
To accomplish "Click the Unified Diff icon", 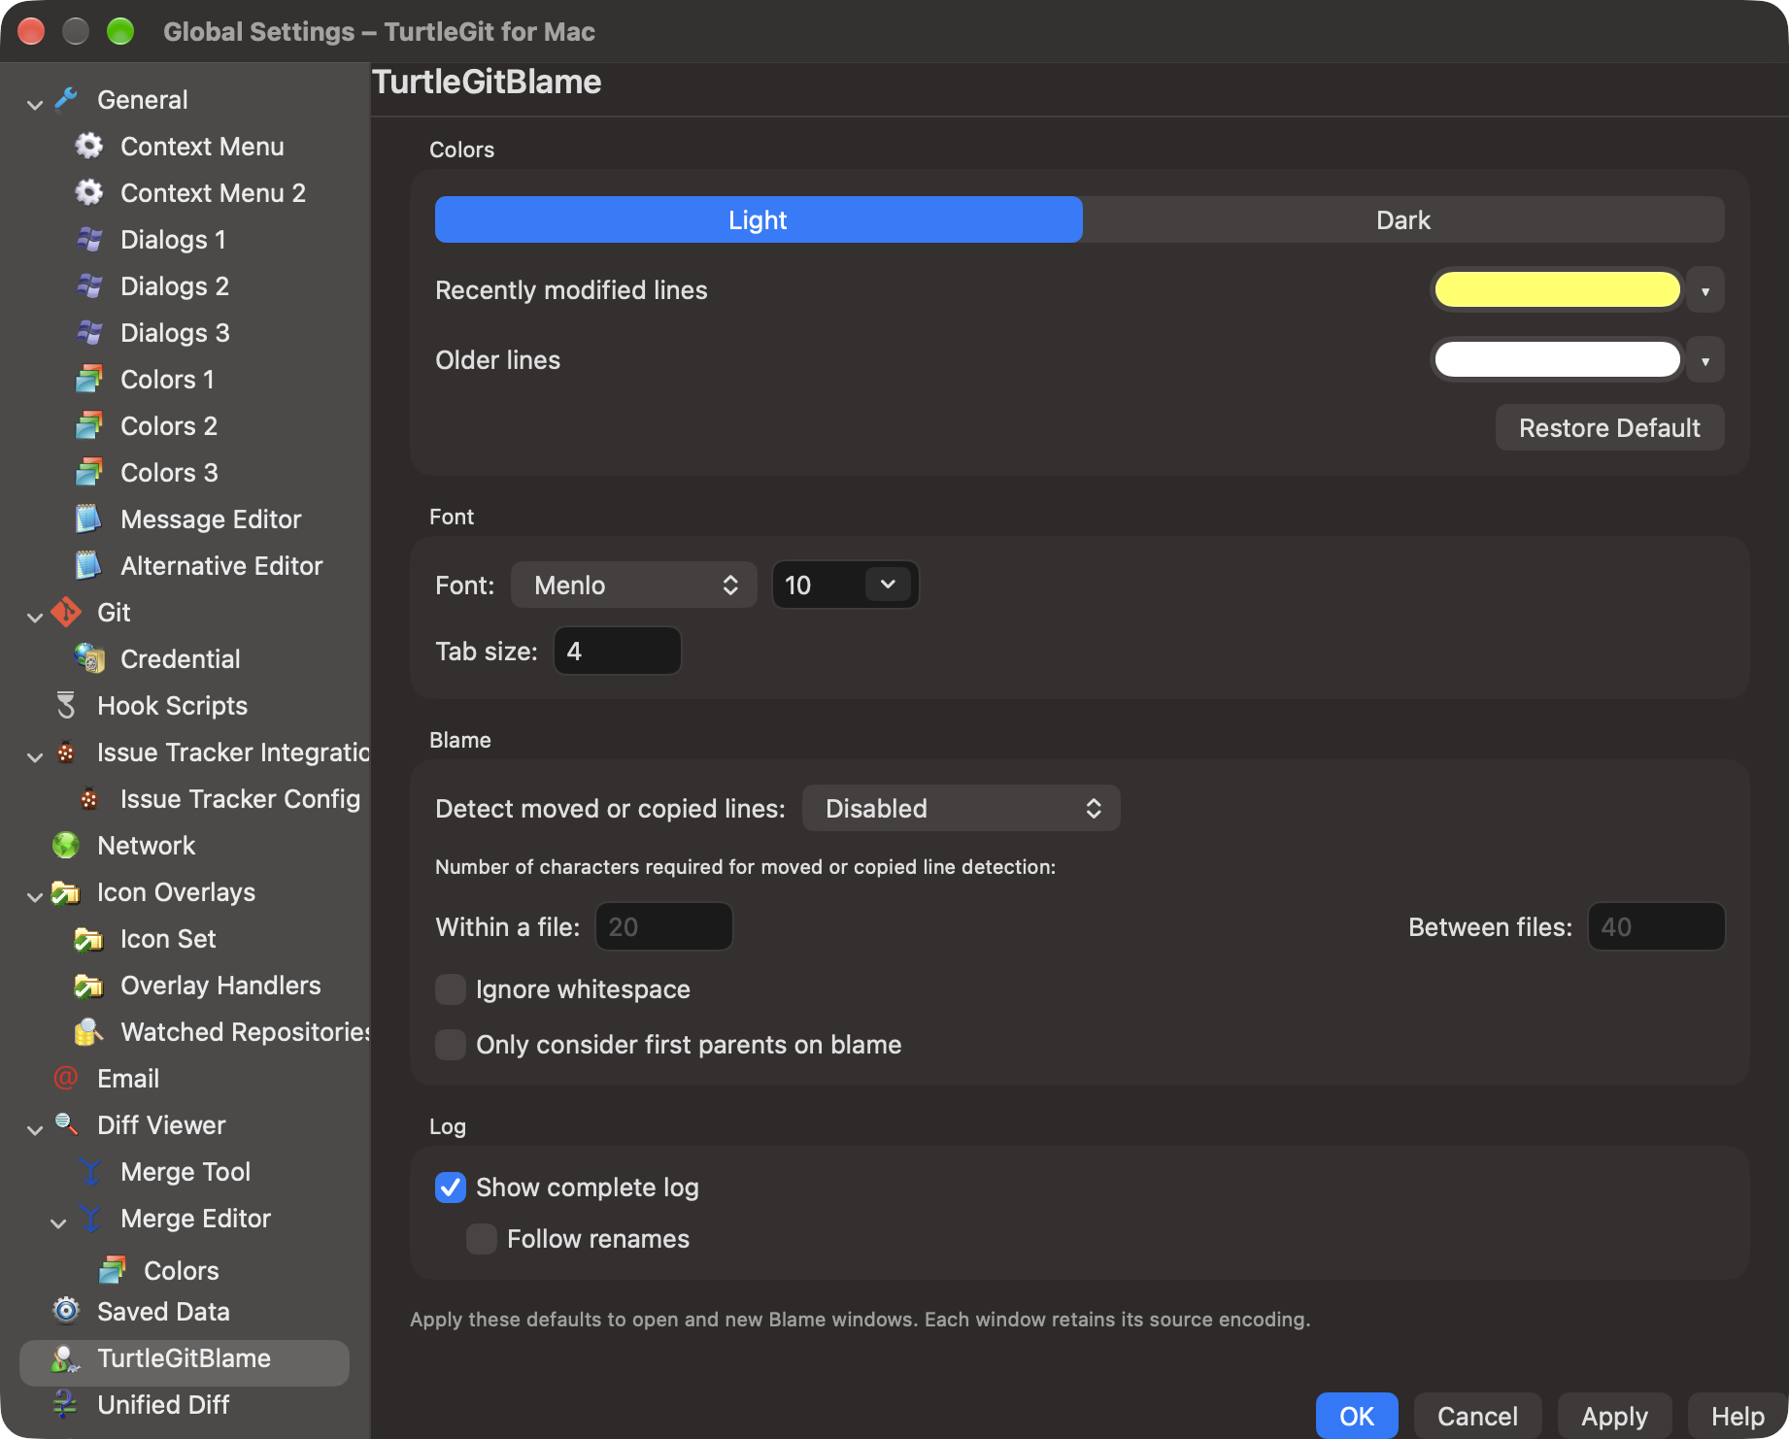I will point(66,1405).
